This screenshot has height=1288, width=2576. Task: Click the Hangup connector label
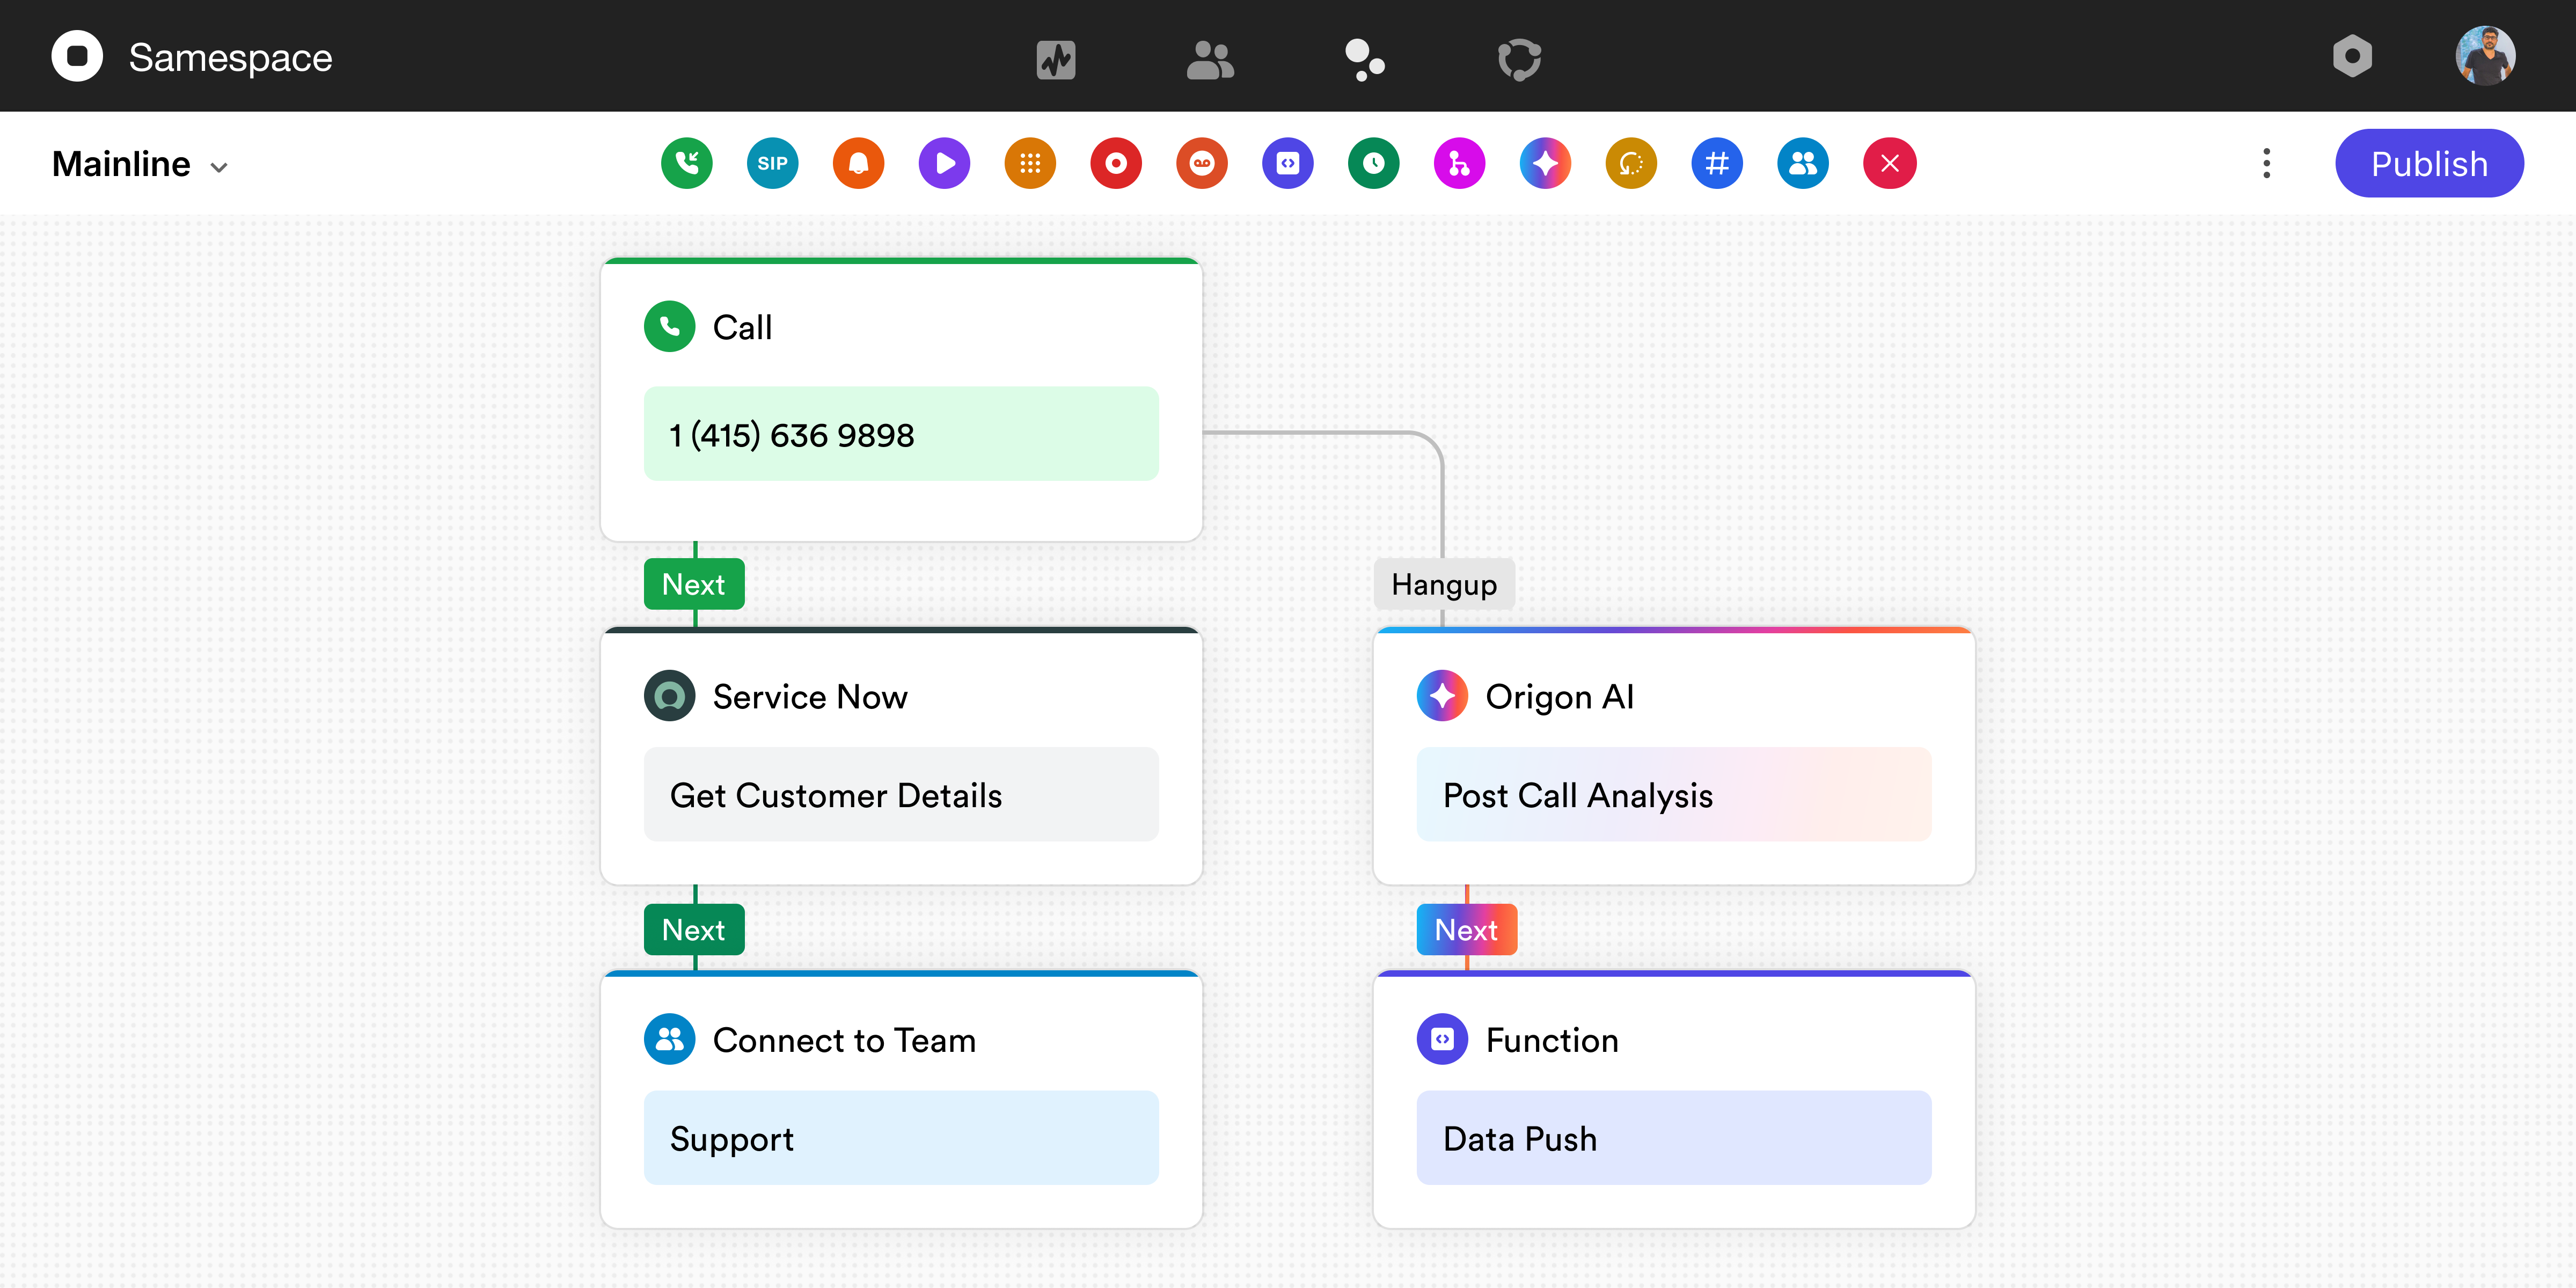pyautogui.click(x=1443, y=584)
